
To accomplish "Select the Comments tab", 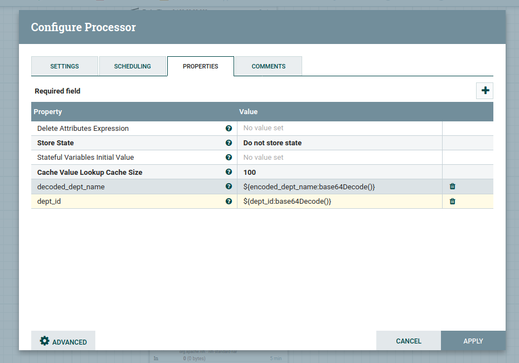I will coord(268,66).
